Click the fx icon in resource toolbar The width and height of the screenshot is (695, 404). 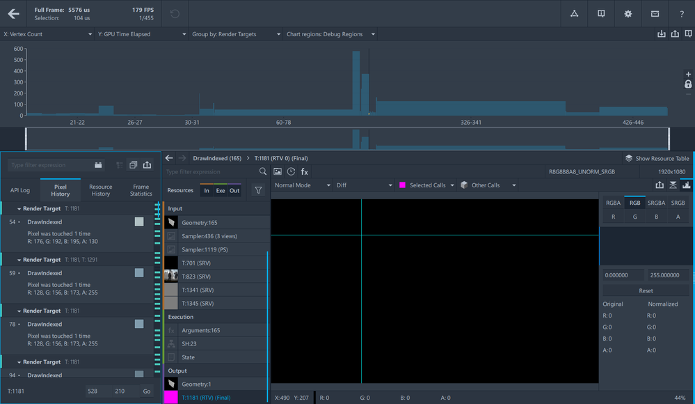coord(305,171)
